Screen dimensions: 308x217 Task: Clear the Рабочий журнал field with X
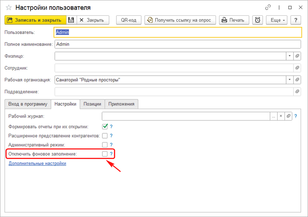coord(281,116)
